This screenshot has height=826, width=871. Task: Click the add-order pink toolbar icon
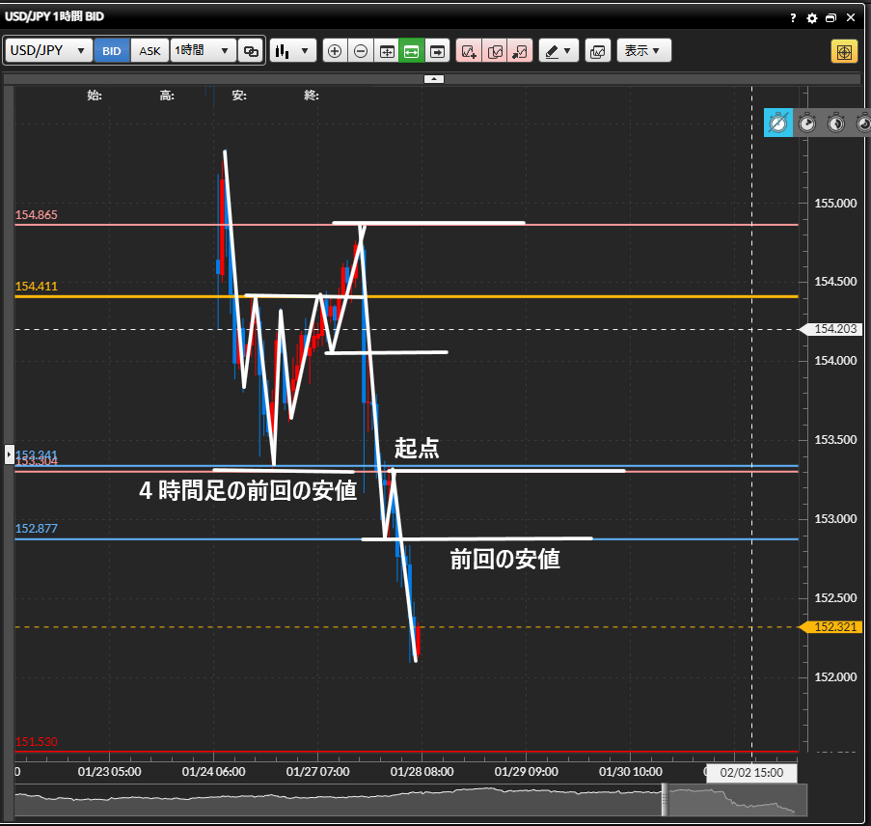pyautogui.click(x=469, y=51)
